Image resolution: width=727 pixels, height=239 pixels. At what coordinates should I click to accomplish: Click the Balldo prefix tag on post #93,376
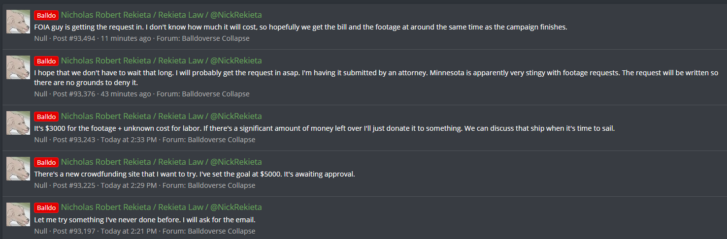pos(46,61)
